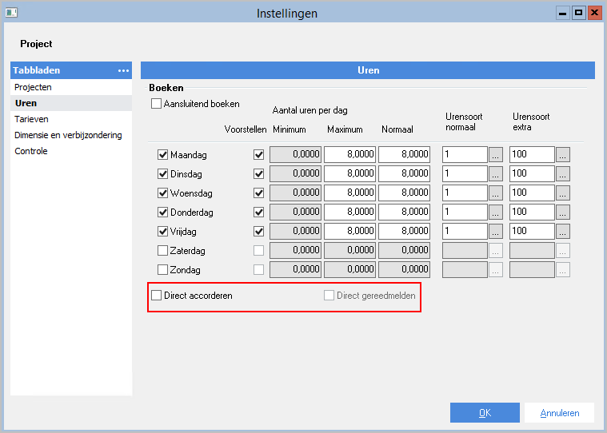Browse Urensoort extra for Dinsdag
The height and width of the screenshot is (433, 607).
563,174
